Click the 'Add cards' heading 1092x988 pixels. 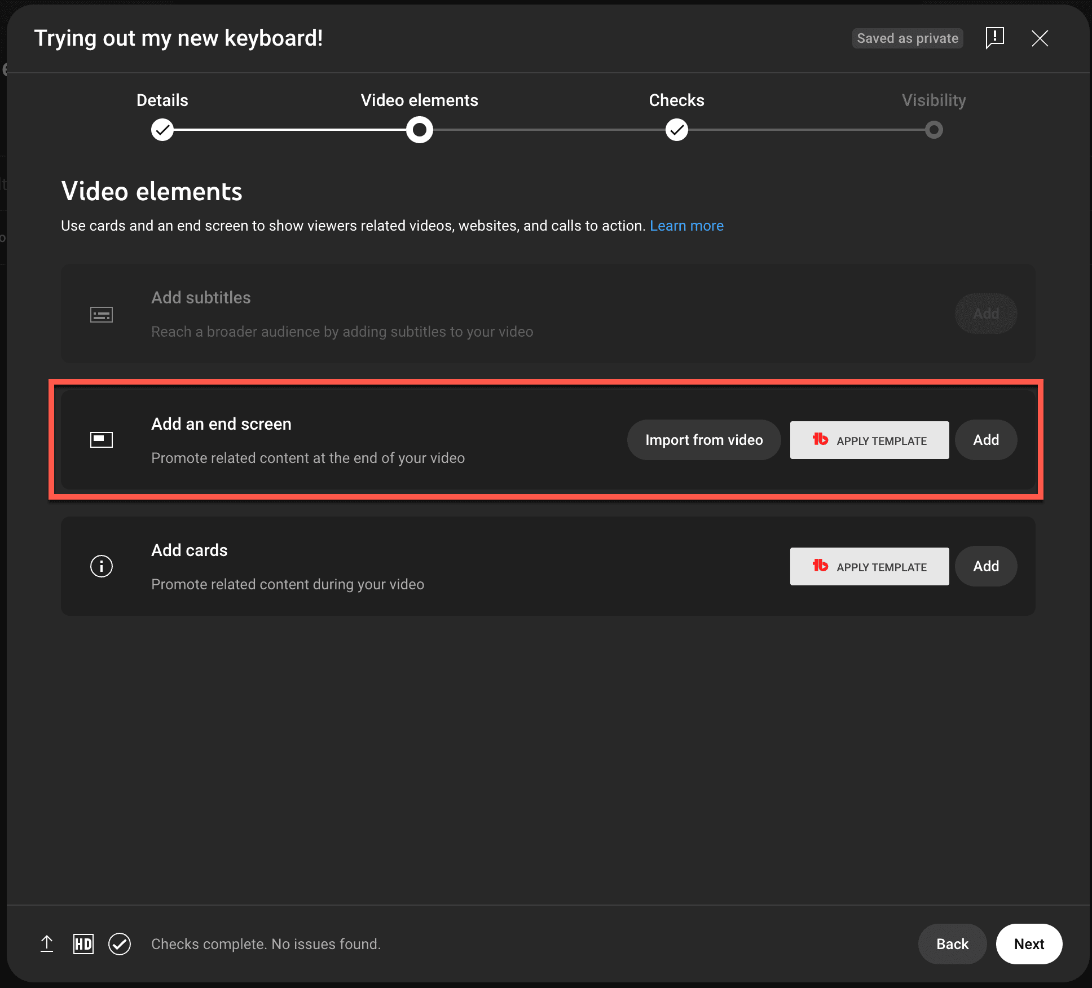point(190,550)
